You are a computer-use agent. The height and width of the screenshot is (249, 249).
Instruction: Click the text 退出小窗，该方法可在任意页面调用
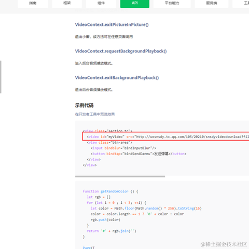click(104, 37)
